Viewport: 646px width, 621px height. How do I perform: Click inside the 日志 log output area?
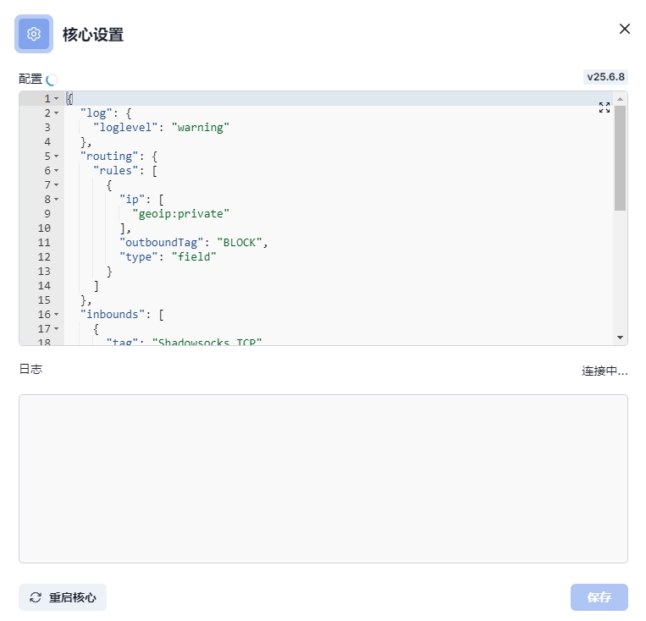pos(323,478)
